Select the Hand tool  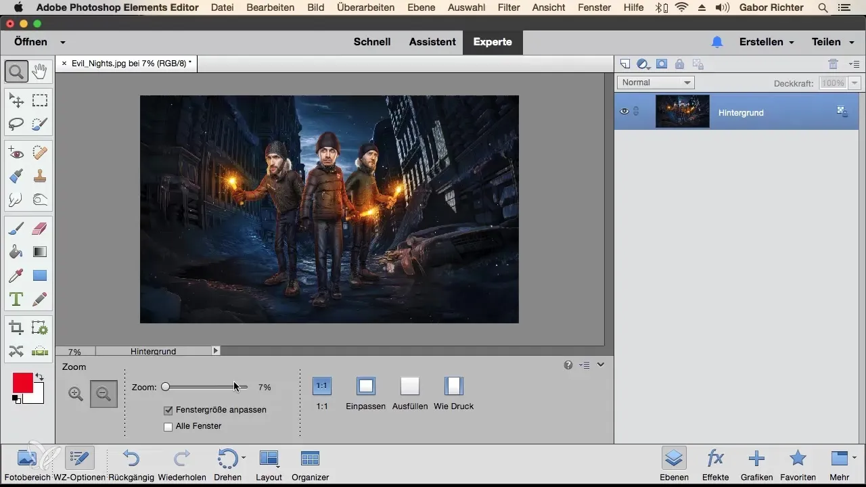click(x=40, y=70)
